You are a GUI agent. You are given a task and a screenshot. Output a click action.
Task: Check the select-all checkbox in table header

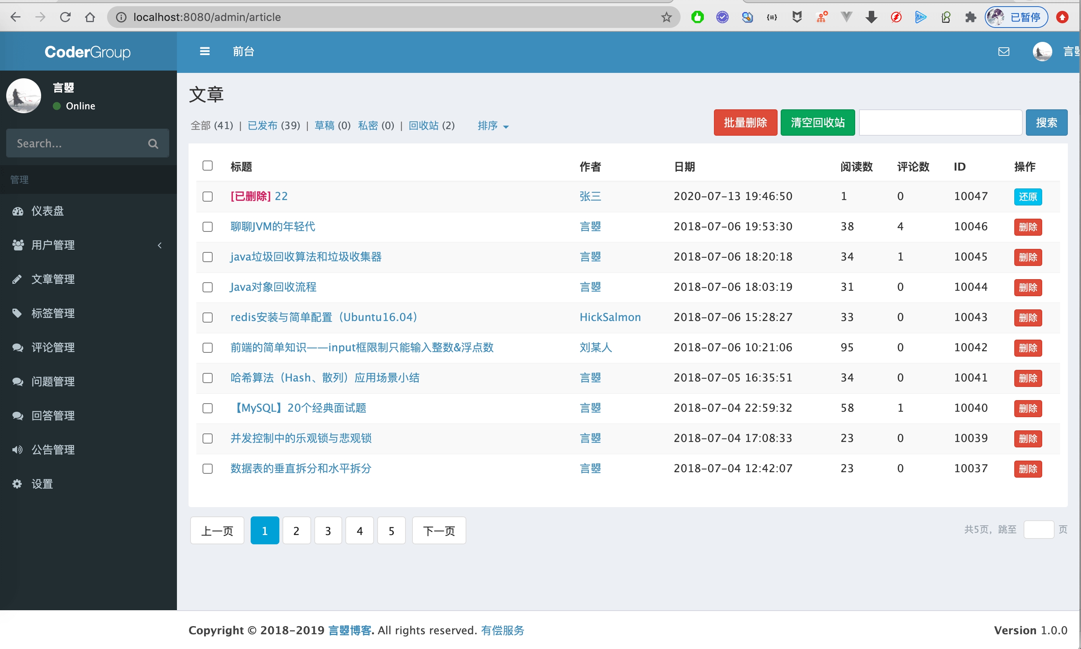click(x=208, y=166)
